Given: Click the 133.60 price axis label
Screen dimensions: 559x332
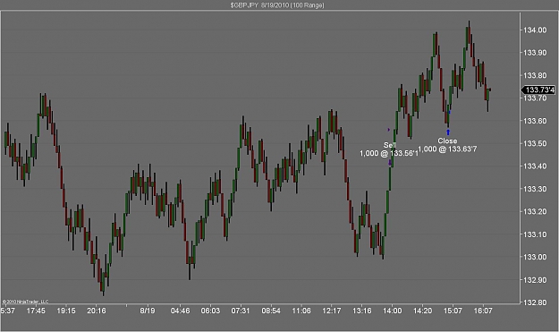Looking at the screenshot, I should point(534,121).
